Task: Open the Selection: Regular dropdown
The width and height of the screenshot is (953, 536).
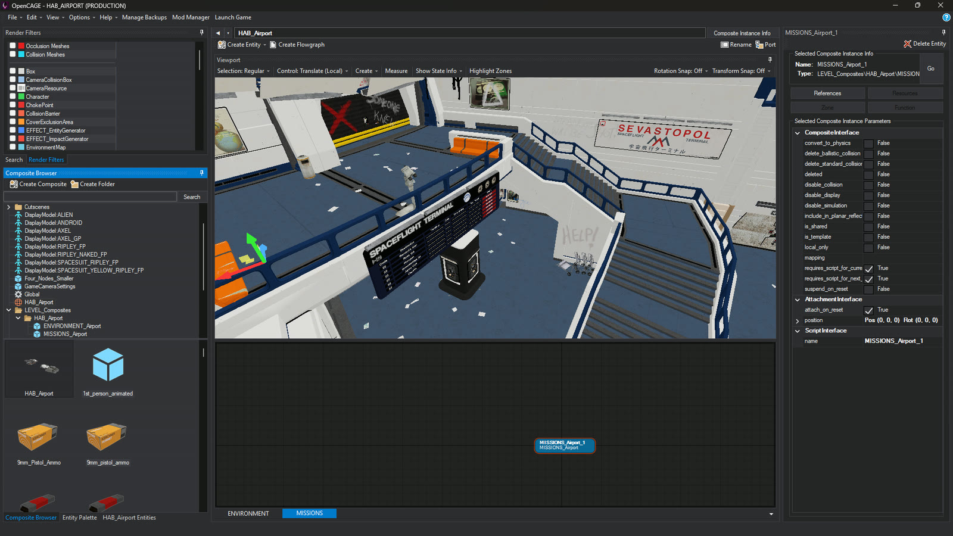Action: (243, 71)
